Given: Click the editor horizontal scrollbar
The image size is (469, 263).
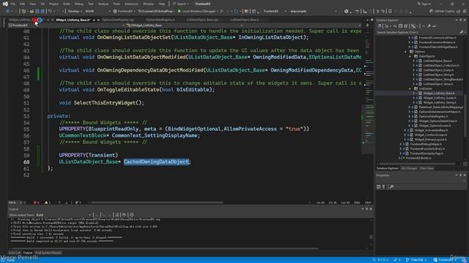Looking at the screenshot, I should pos(157,202).
